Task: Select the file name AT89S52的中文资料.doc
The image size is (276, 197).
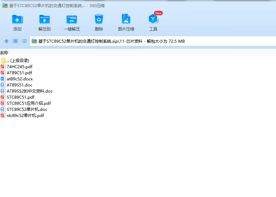Action: click(30, 91)
